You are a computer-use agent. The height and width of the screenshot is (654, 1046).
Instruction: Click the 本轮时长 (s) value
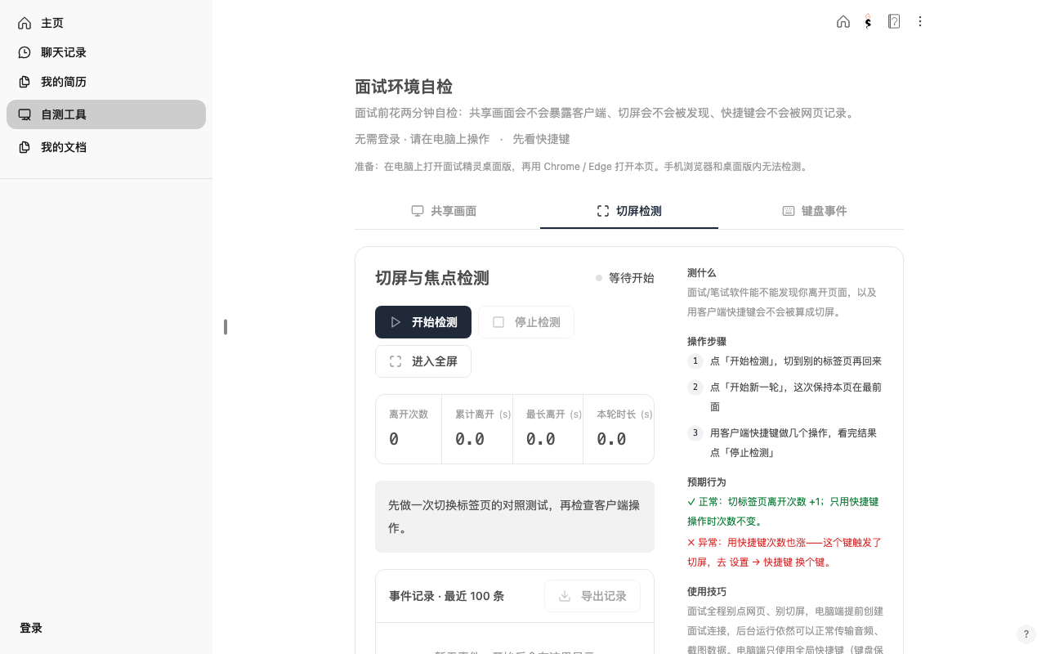point(611,439)
